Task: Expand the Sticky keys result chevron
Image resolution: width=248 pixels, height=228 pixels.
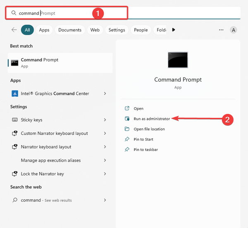Action: pyautogui.click(x=105, y=120)
